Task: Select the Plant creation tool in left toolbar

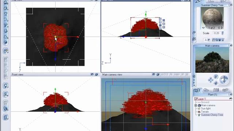Action: tap(6, 25)
